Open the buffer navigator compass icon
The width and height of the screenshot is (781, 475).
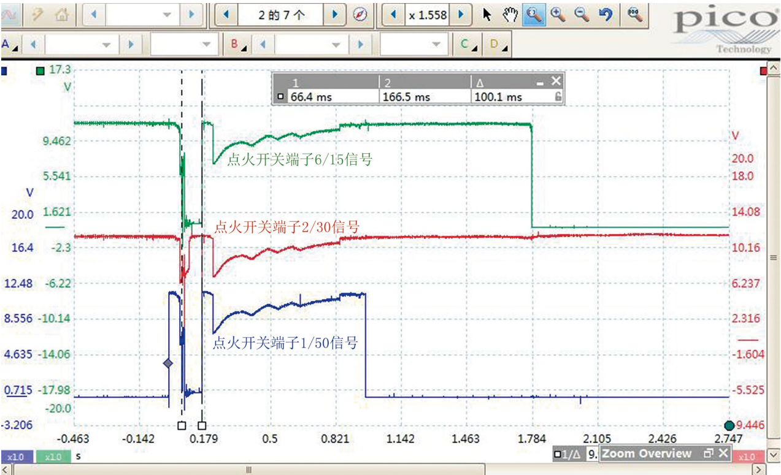(x=361, y=15)
